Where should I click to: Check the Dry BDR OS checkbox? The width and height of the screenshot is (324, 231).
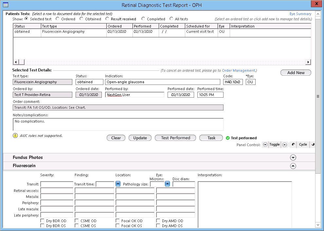point(42,226)
